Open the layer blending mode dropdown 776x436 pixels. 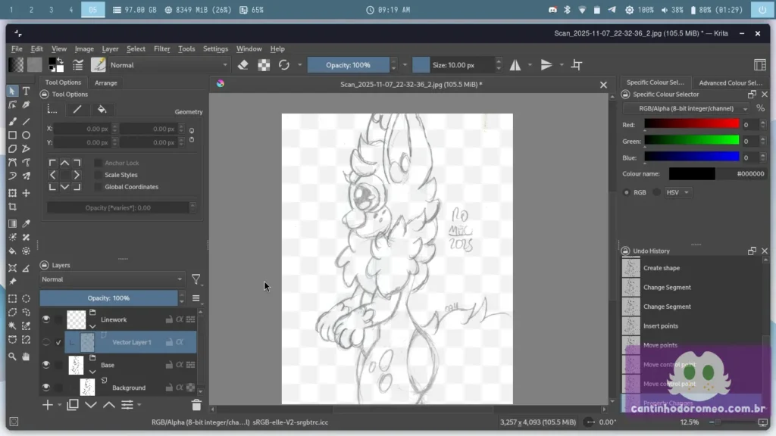(x=111, y=279)
